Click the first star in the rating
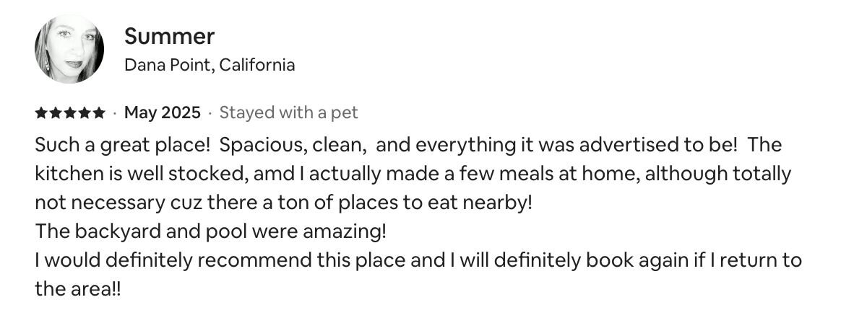 coord(41,113)
